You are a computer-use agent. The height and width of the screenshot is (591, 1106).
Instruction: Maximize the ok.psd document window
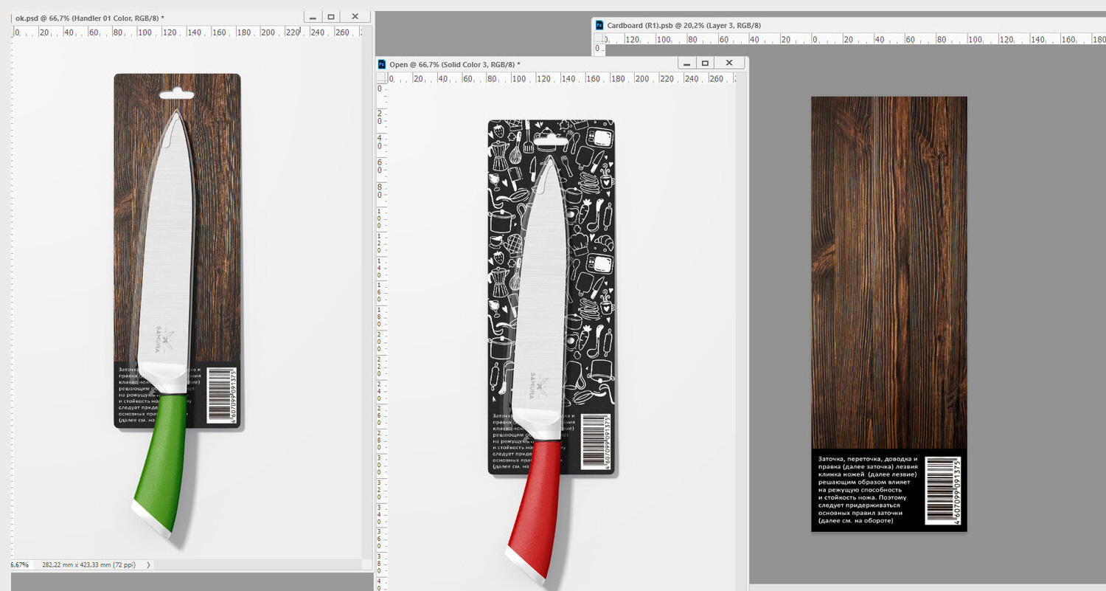[331, 16]
